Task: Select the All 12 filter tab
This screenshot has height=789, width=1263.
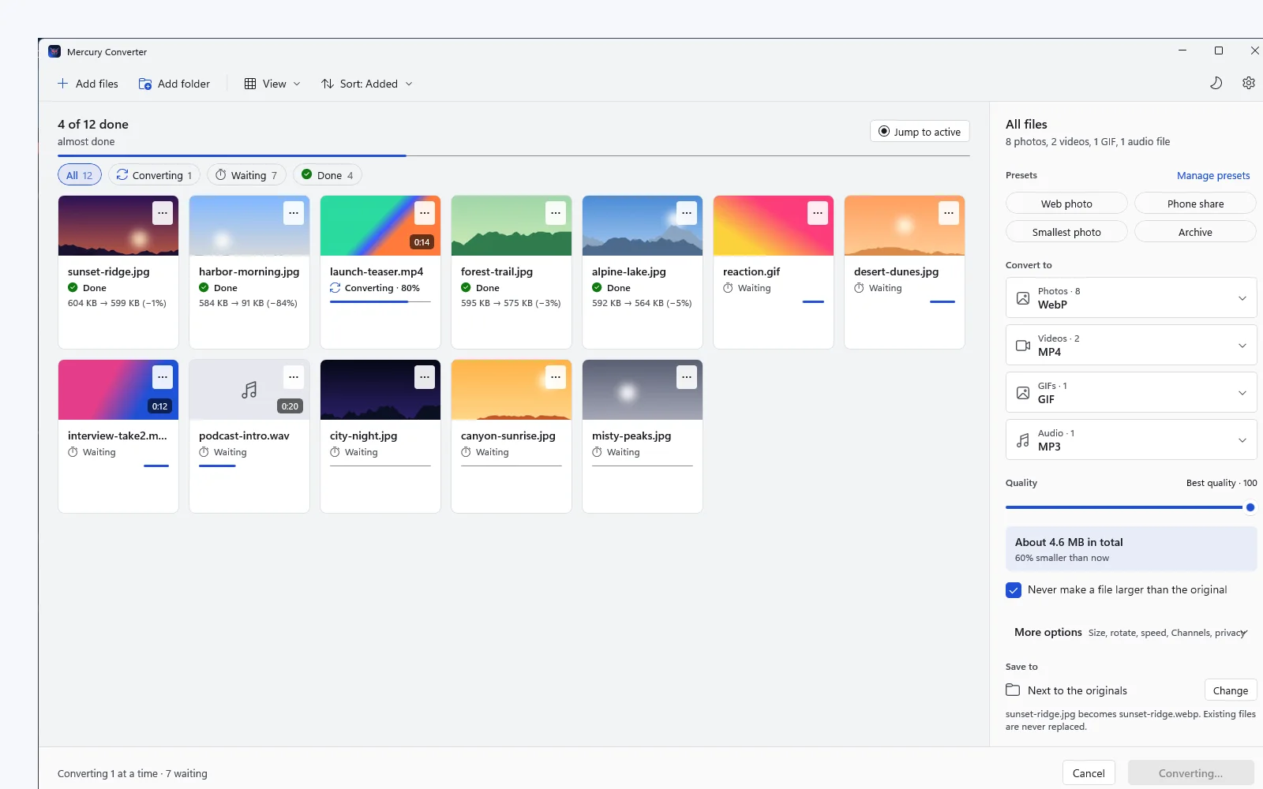Action: (80, 175)
